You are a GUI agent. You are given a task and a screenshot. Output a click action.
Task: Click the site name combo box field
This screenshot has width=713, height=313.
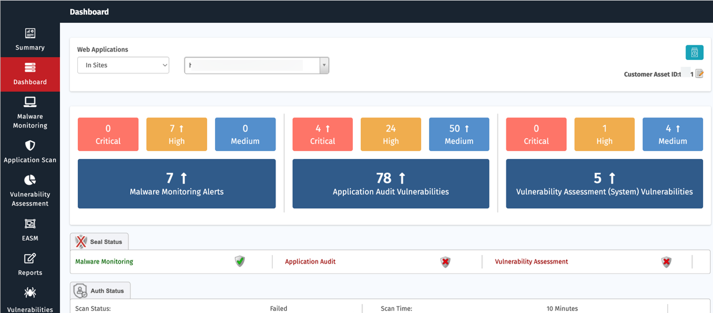tap(252, 65)
